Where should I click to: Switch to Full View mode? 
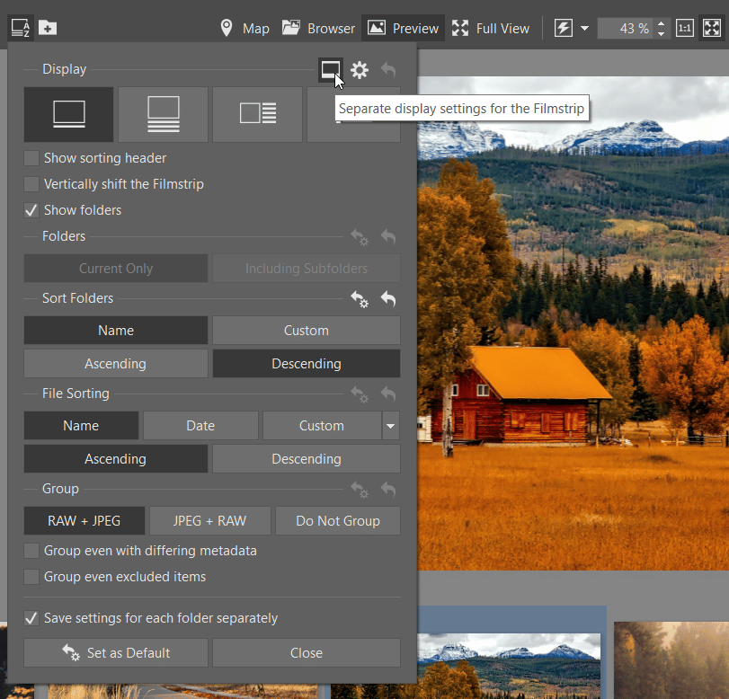tap(491, 28)
